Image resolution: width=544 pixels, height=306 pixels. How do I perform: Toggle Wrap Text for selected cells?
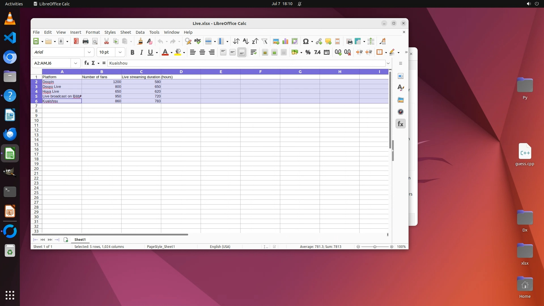(x=254, y=52)
